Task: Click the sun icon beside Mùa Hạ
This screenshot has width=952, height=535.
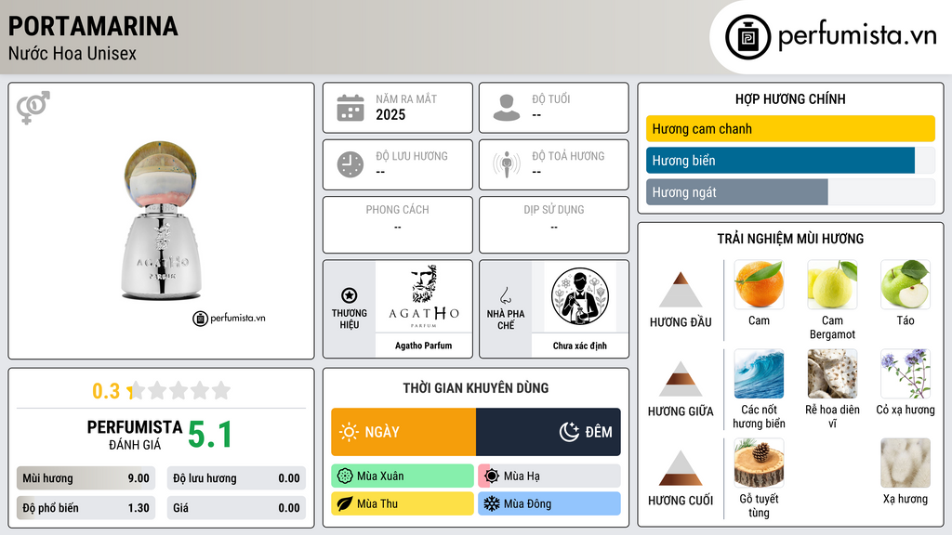Action: (x=492, y=476)
